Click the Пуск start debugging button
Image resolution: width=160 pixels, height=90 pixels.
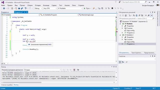(87, 8)
